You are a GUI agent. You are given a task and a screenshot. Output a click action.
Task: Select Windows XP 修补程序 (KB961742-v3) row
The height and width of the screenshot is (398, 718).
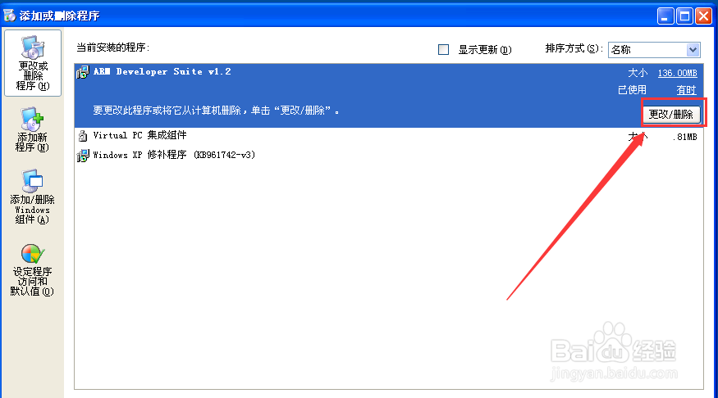pos(389,156)
